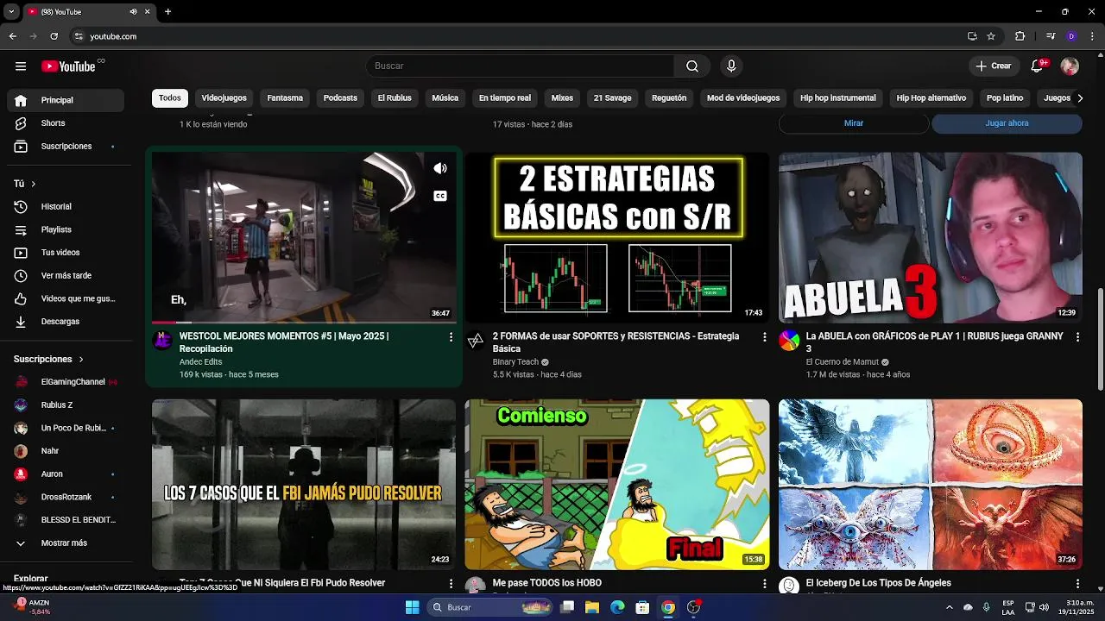Select the Hip hop instrumental chip

click(x=838, y=98)
